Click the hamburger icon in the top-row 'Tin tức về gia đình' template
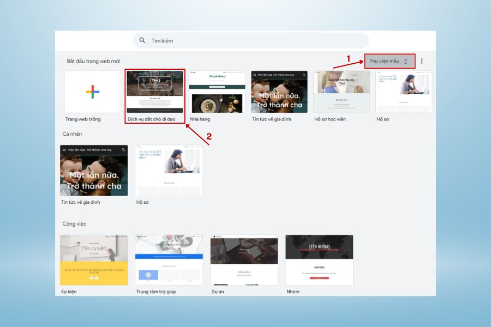This screenshot has height=327, width=491. click(x=254, y=74)
